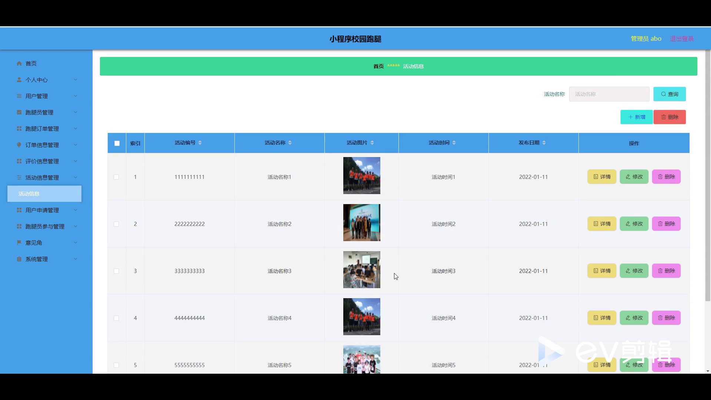The height and width of the screenshot is (400, 711).
Task: Click the icon beside 订单信息管理
Action: (x=19, y=145)
